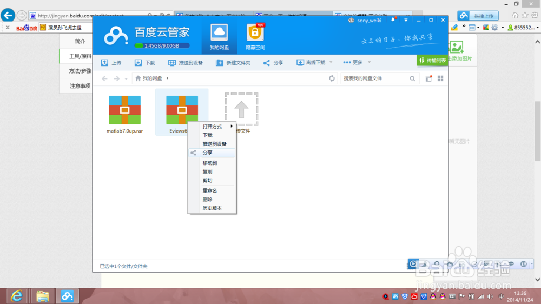Click the 百度云 taskbar app icon
The image size is (541, 304).
(x=67, y=296)
